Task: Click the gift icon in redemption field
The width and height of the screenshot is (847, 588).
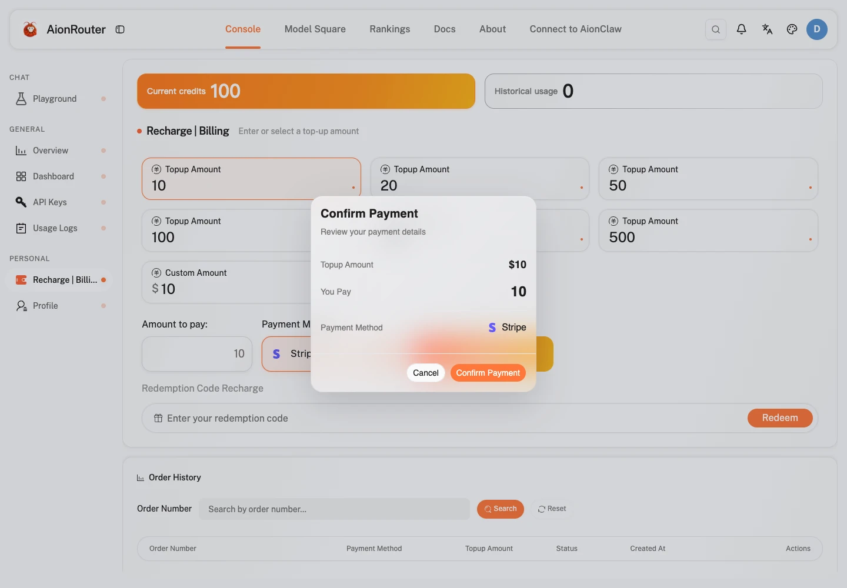Action: 158,418
